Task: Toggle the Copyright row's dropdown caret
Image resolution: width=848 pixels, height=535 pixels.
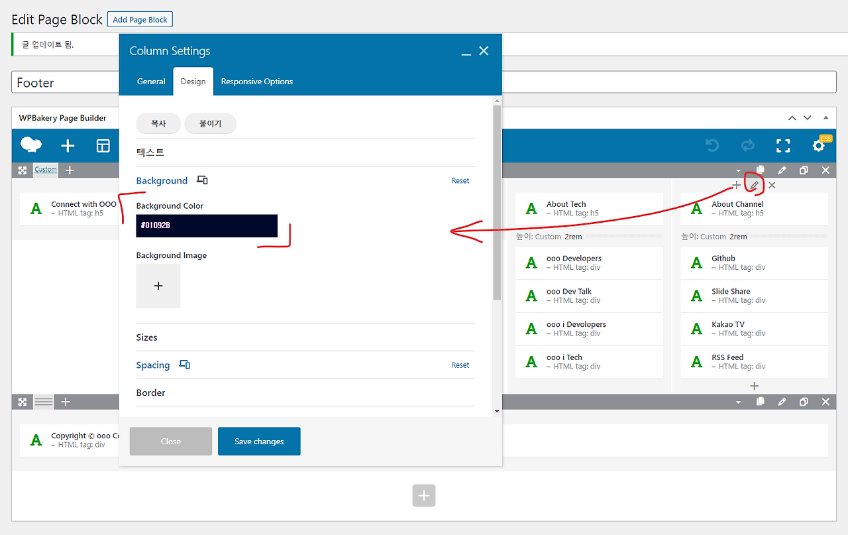Action: [x=739, y=402]
